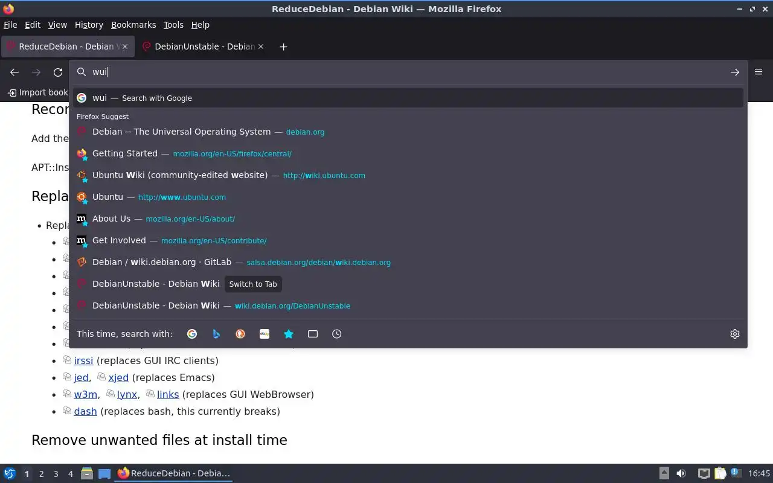Open the irssi package link
This screenshot has width=773, height=483.
tap(83, 360)
